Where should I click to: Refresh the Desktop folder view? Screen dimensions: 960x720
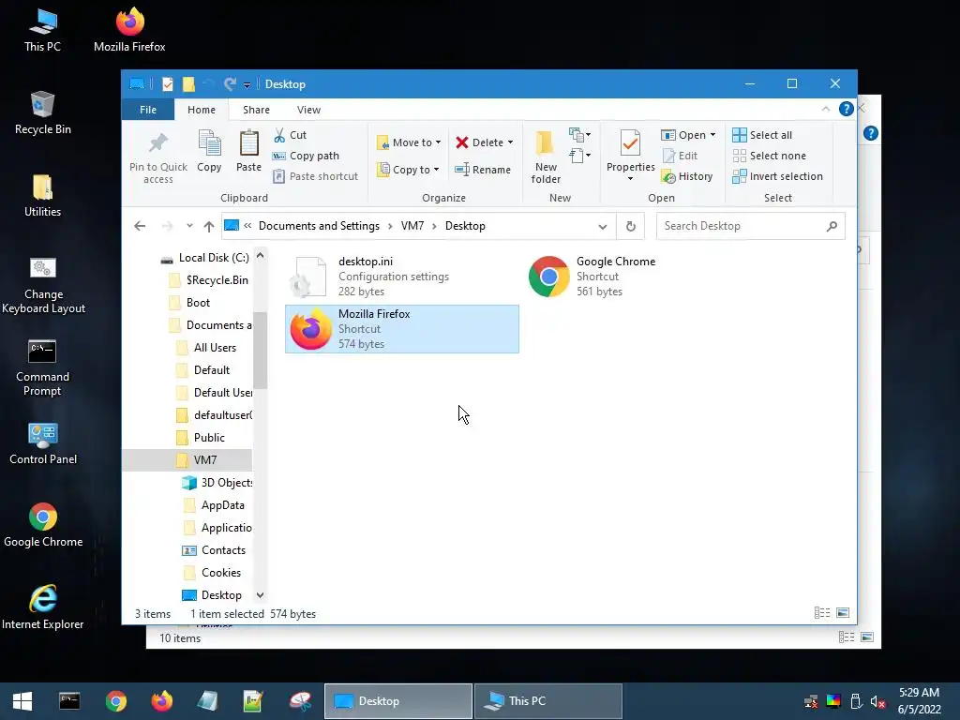click(631, 226)
